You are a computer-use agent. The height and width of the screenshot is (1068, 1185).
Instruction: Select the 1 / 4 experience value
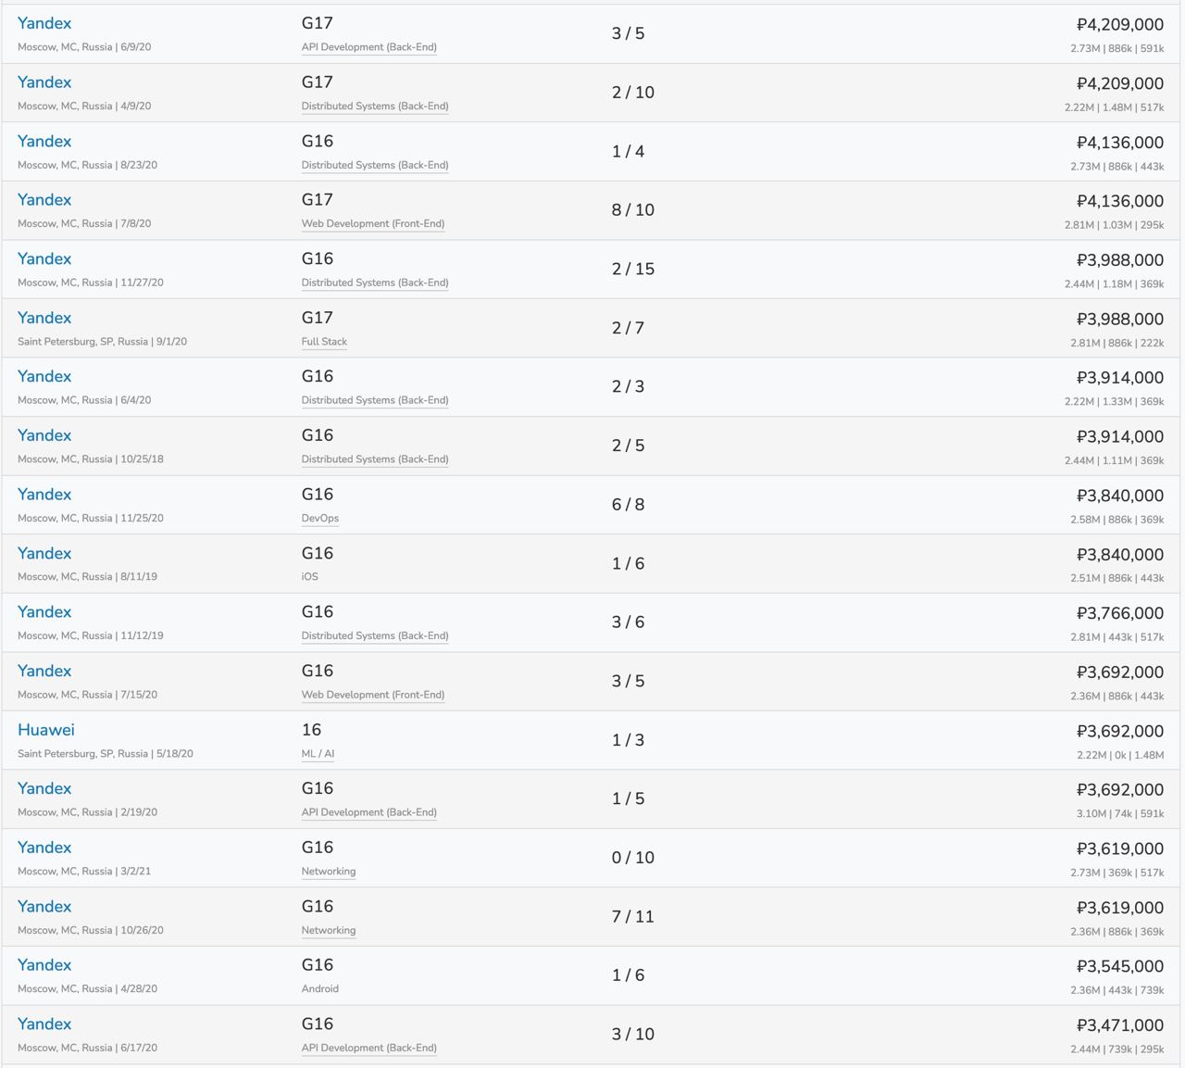pos(628,151)
